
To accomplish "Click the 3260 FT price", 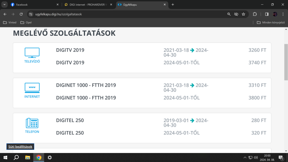I will [257, 50].
